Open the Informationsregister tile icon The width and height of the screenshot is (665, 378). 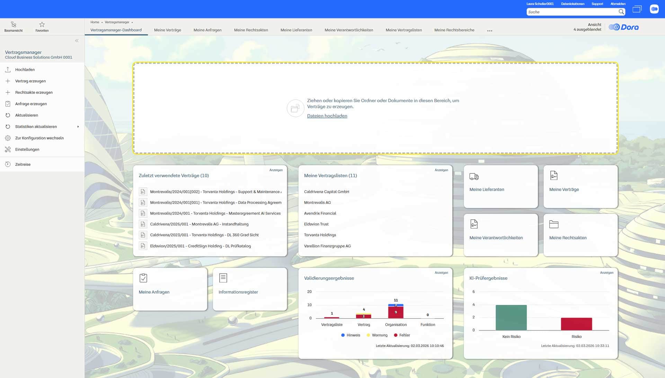point(223,278)
